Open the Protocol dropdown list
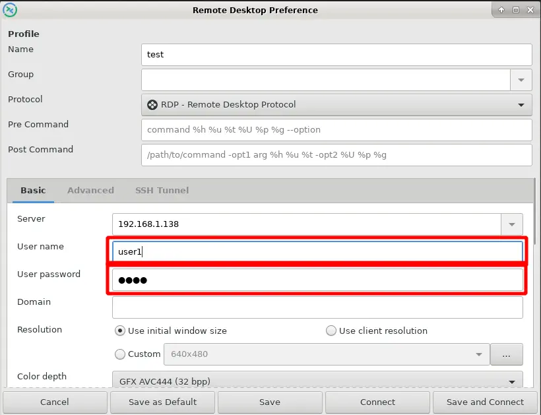This screenshot has height=415, width=541. coord(336,104)
